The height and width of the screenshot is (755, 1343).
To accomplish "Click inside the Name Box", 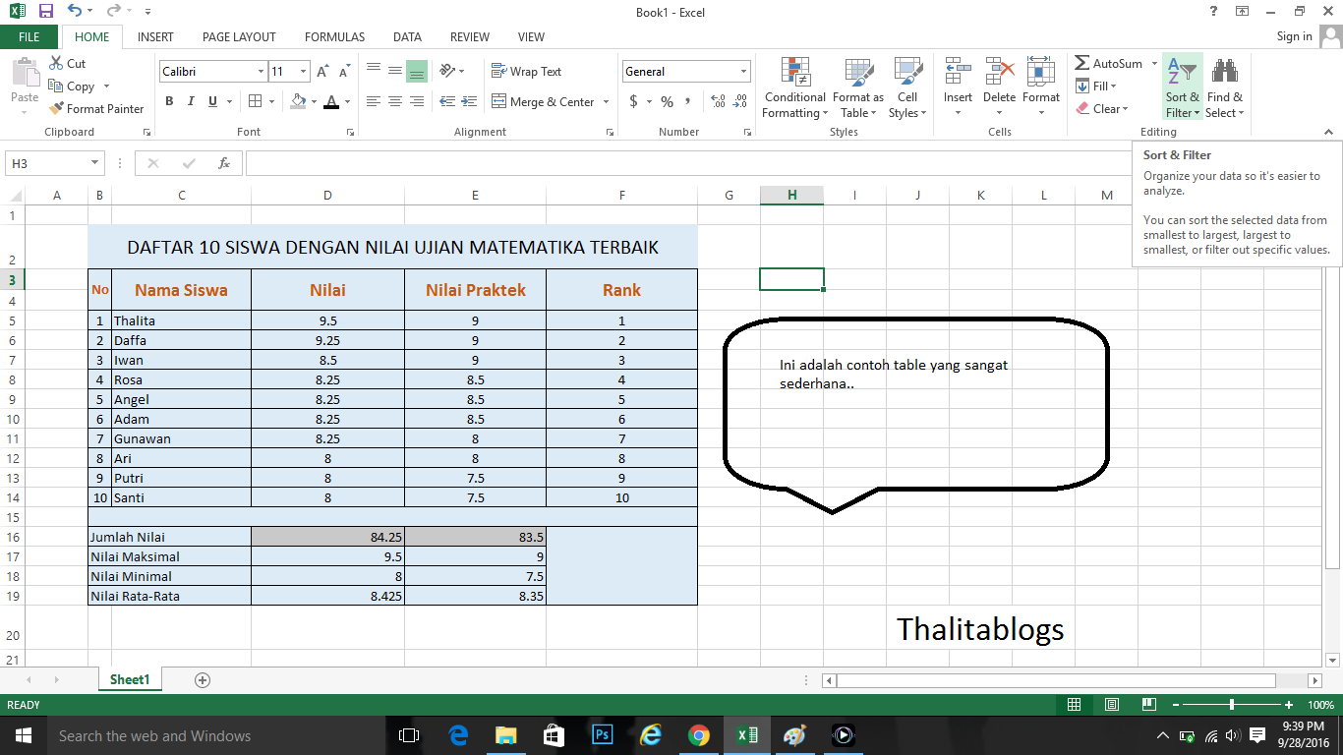I will (44, 162).
